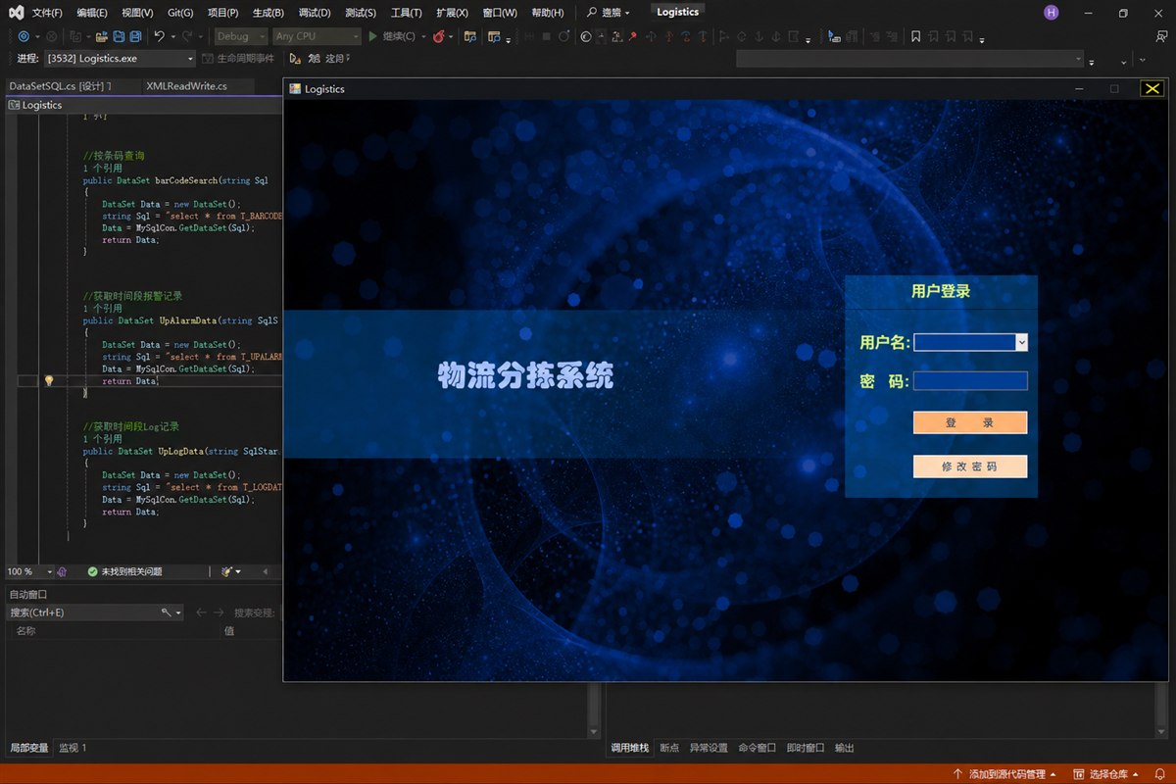Switch to the 监视 1 tab
Image resolution: width=1176 pixels, height=784 pixels.
(73, 748)
